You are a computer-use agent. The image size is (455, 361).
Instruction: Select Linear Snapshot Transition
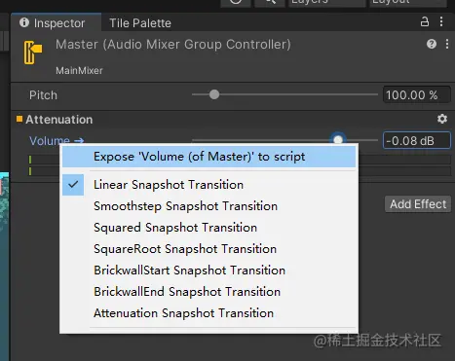pyautogui.click(x=209, y=185)
